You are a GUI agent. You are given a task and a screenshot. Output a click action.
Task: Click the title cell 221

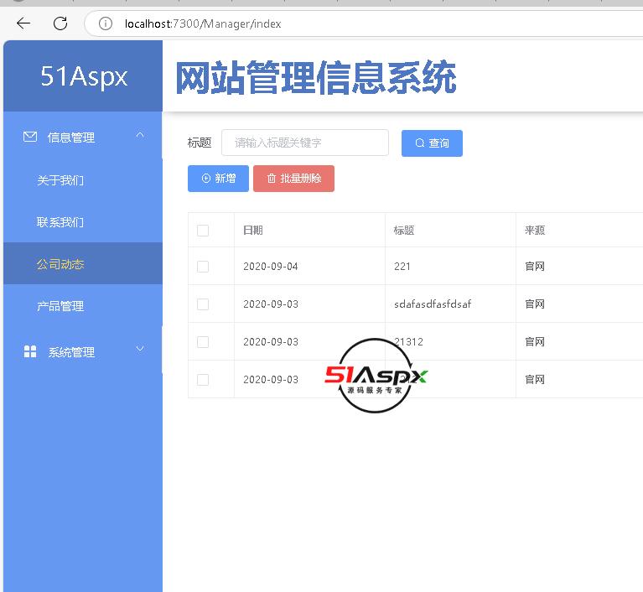[x=402, y=267]
